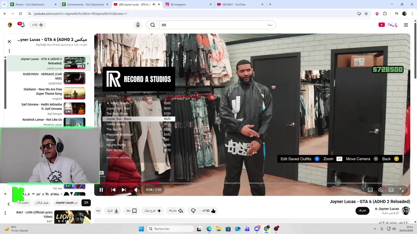Click the Ask sparkle button
The image size is (417, 234).
tap(152, 211)
